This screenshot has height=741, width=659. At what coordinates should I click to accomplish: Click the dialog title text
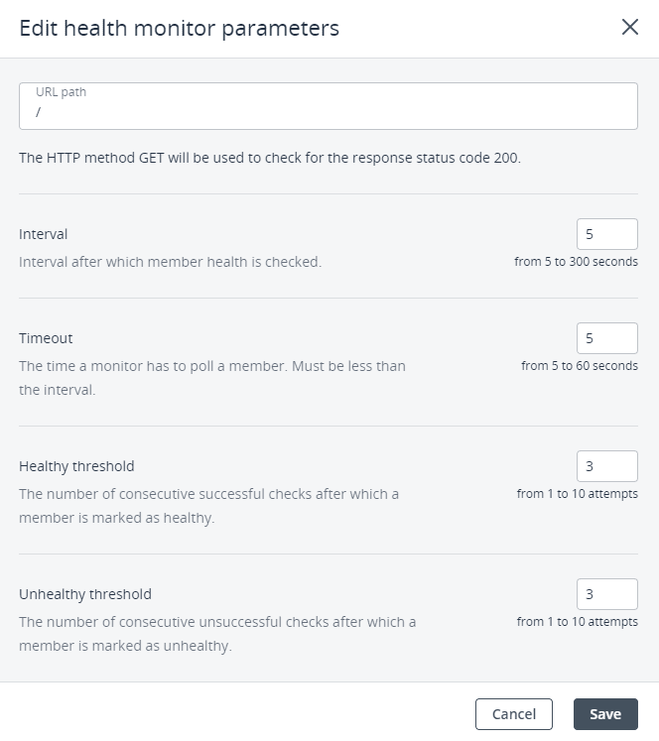(x=180, y=28)
